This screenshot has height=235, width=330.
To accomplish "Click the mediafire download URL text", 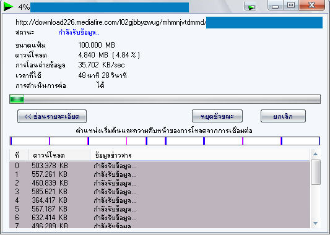I will (111, 22).
